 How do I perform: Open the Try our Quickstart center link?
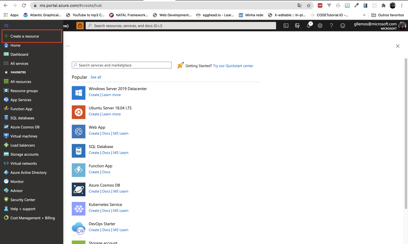tap(233, 66)
